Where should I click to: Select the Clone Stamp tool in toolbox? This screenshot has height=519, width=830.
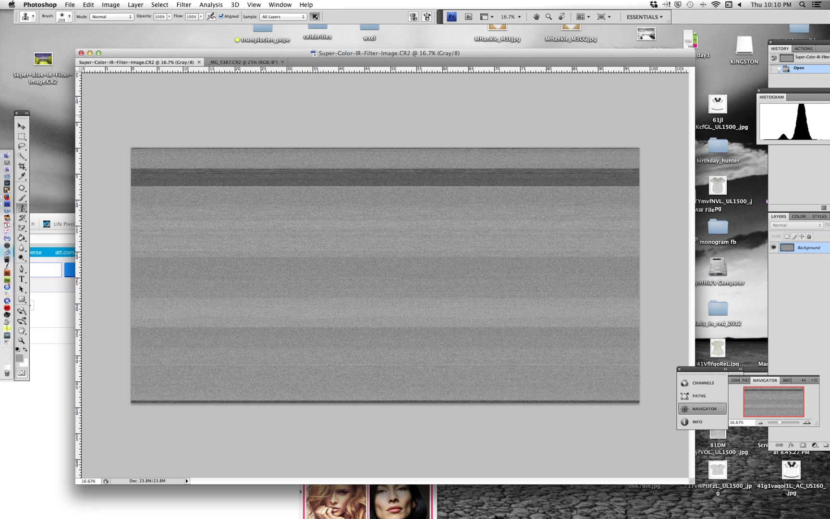22,208
